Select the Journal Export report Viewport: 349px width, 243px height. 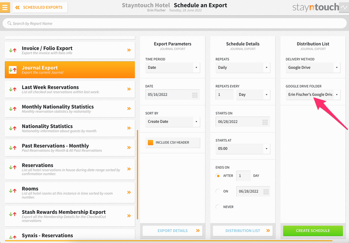[x=70, y=70]
